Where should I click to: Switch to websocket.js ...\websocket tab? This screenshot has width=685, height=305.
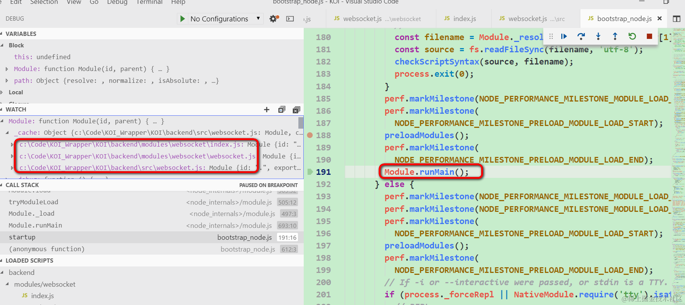[x=381, y=19]
